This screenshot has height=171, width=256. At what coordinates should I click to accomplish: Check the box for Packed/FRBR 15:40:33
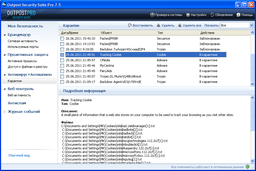pos(62,39)
